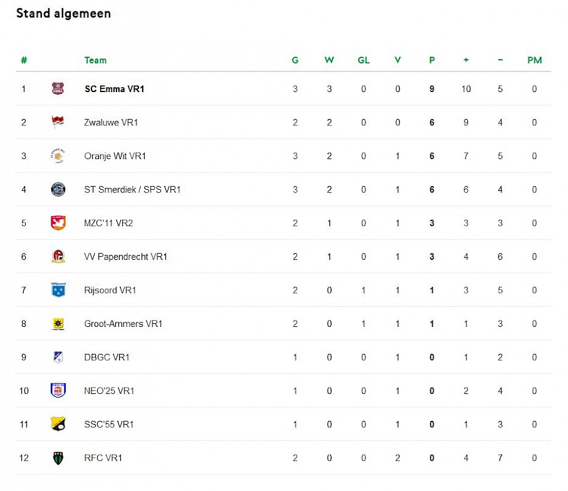Click the DBGC VR1 club logo
The width and height of the screenshot is (568, 491).
tap(58, 357)
